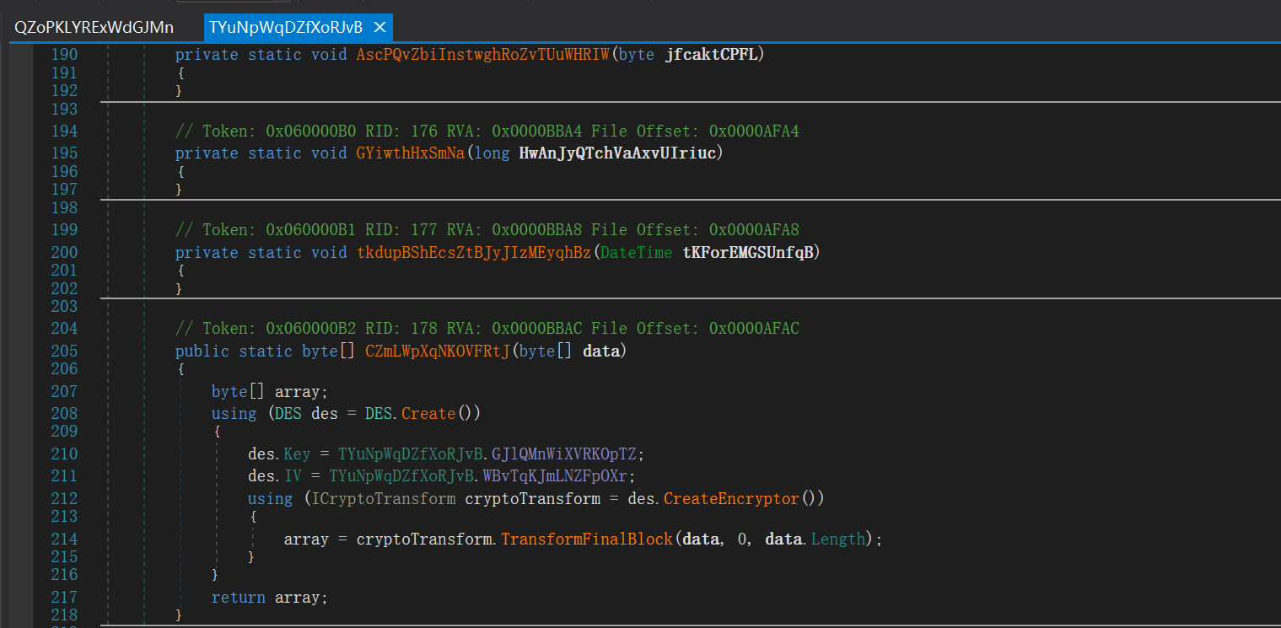Click the tKForEMGSUnfqB parameter name
The width and height of the screenshot is (1281, 628).
[748, 253]
